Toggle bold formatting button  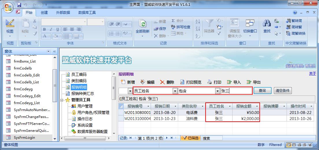(44, 29)
